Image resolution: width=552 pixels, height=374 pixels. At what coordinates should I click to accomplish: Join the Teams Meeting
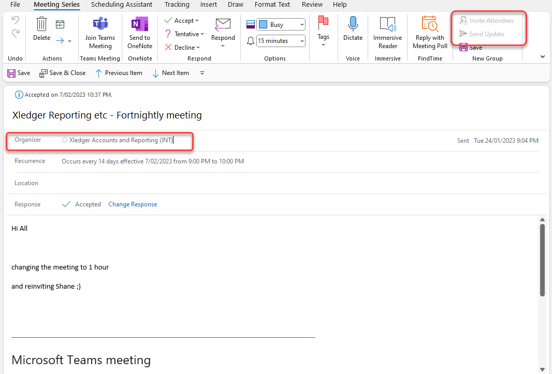coord(100,33)
